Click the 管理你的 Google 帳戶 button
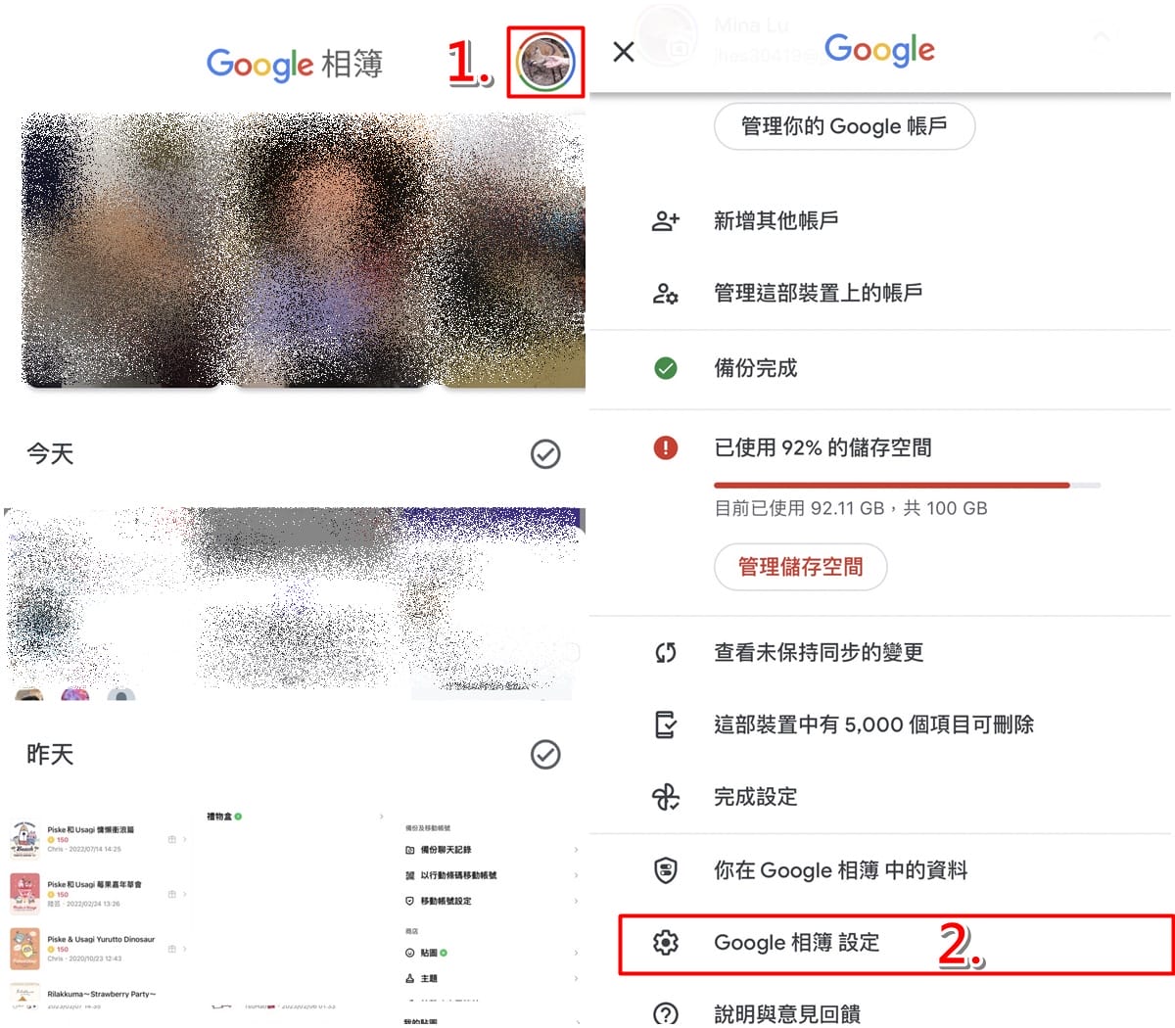The height and width of the screenshot is (1028, 1175). click(x=844, y=126)
